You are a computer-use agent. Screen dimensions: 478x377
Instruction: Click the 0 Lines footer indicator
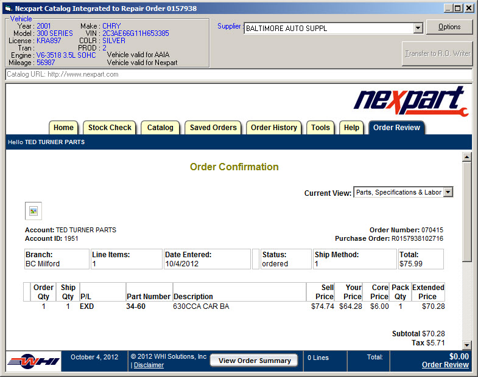click(x=318, y=358)
